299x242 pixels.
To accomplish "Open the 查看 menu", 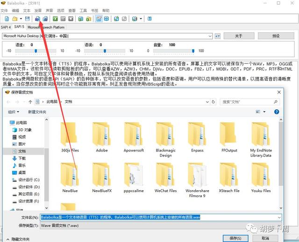I will [72, 10].
